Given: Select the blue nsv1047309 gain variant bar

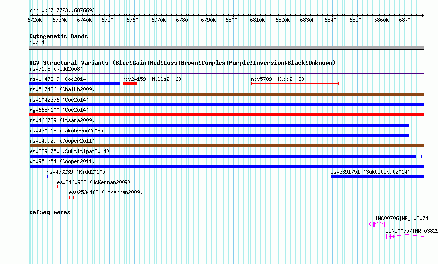Looking at the screenshot, I should (75, 84).
